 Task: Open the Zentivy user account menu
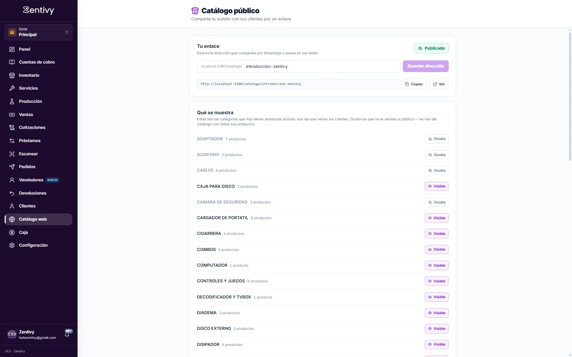click(32, 335)
